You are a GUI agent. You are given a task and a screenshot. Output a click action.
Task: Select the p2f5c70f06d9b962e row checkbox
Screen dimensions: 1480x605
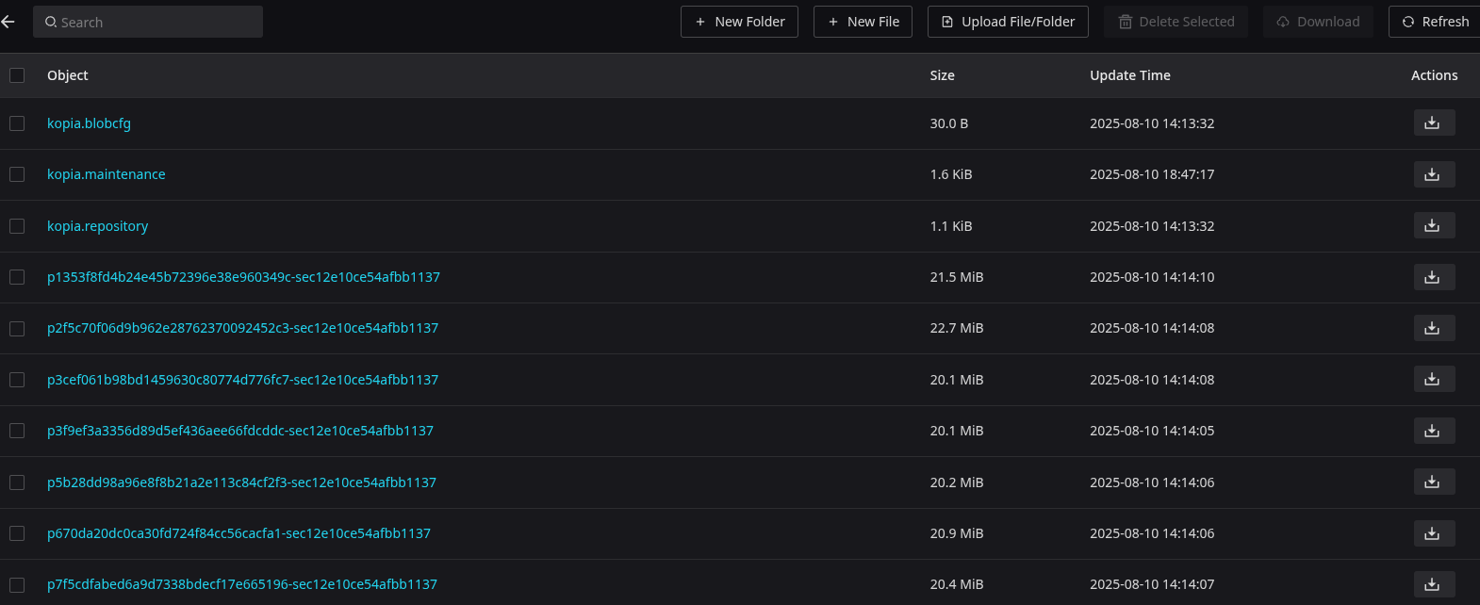17,329
